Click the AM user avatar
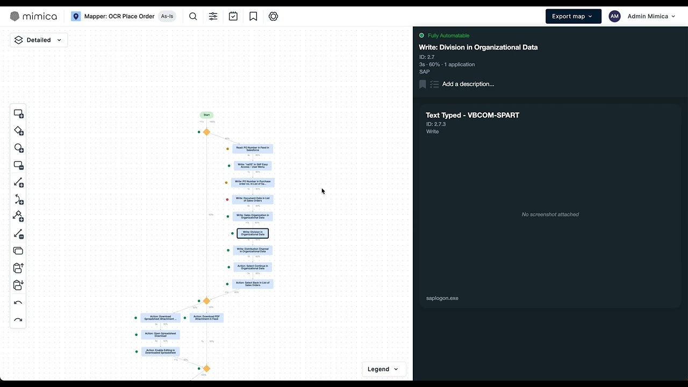Image resolution: width=688 pixels, height=387 pixels. pos(614,16)
